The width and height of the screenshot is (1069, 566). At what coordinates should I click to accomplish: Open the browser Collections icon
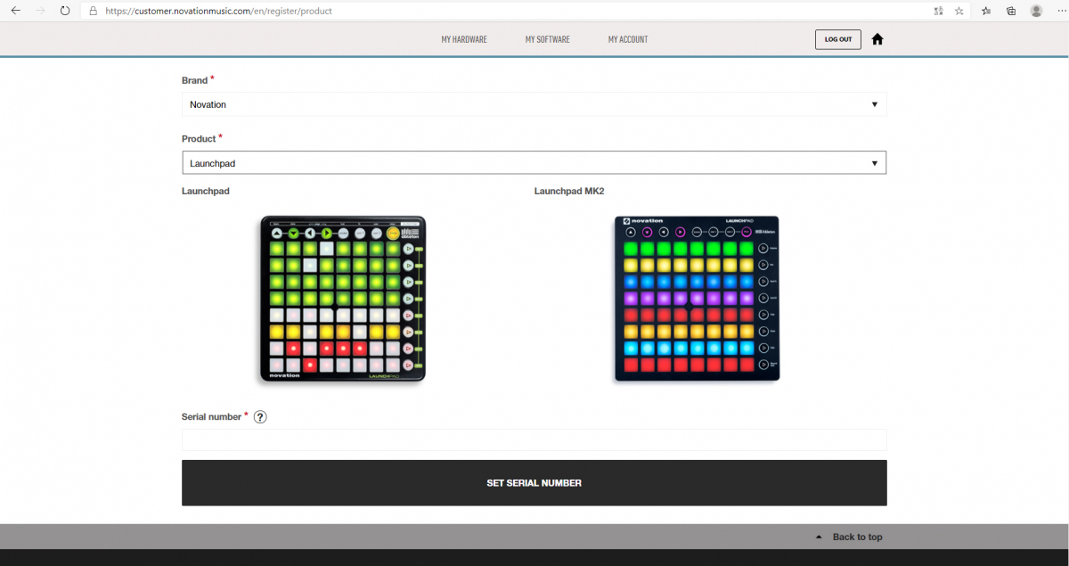(x=1011, y=11)
